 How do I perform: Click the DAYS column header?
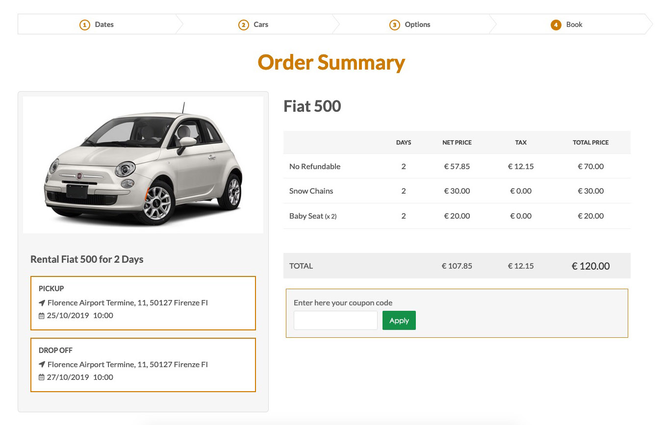(404, 143)
